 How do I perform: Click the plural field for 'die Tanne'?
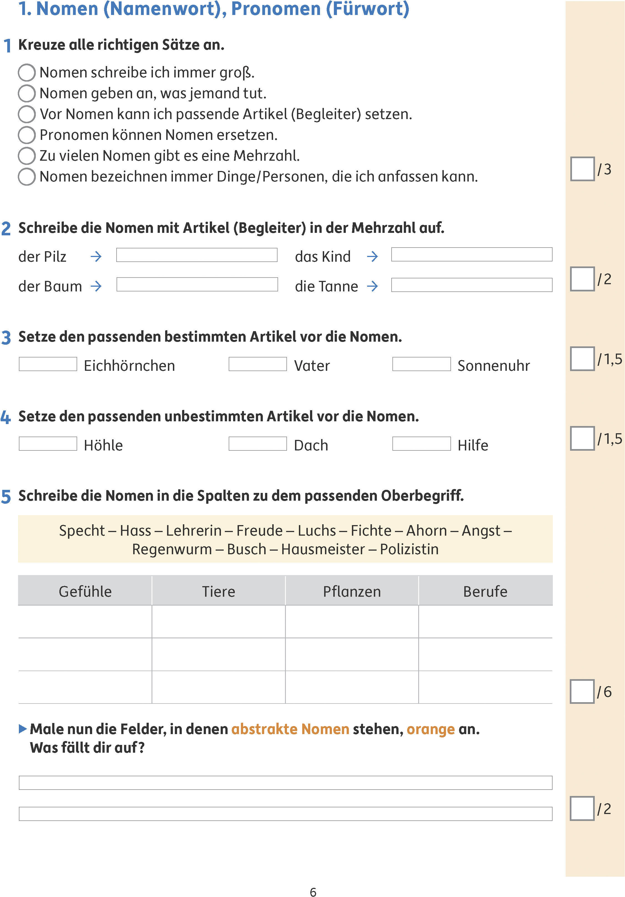(x=472, y=285)
